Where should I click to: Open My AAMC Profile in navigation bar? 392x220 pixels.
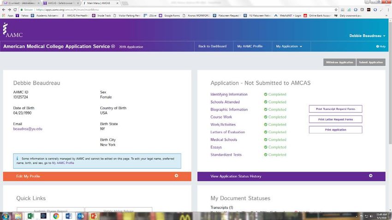point(250,46)
